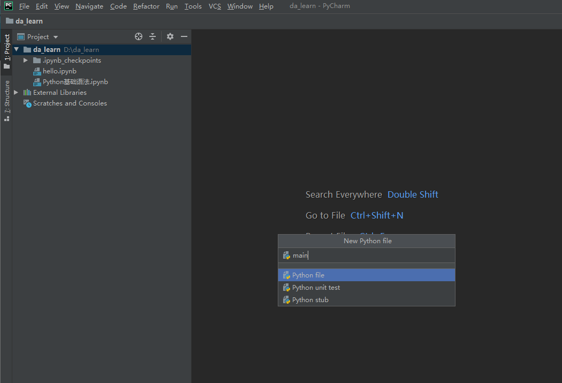Click the new file name input field
Viewport: 562px width, 383px height.
pyautogui.click(x=366, y=256)
